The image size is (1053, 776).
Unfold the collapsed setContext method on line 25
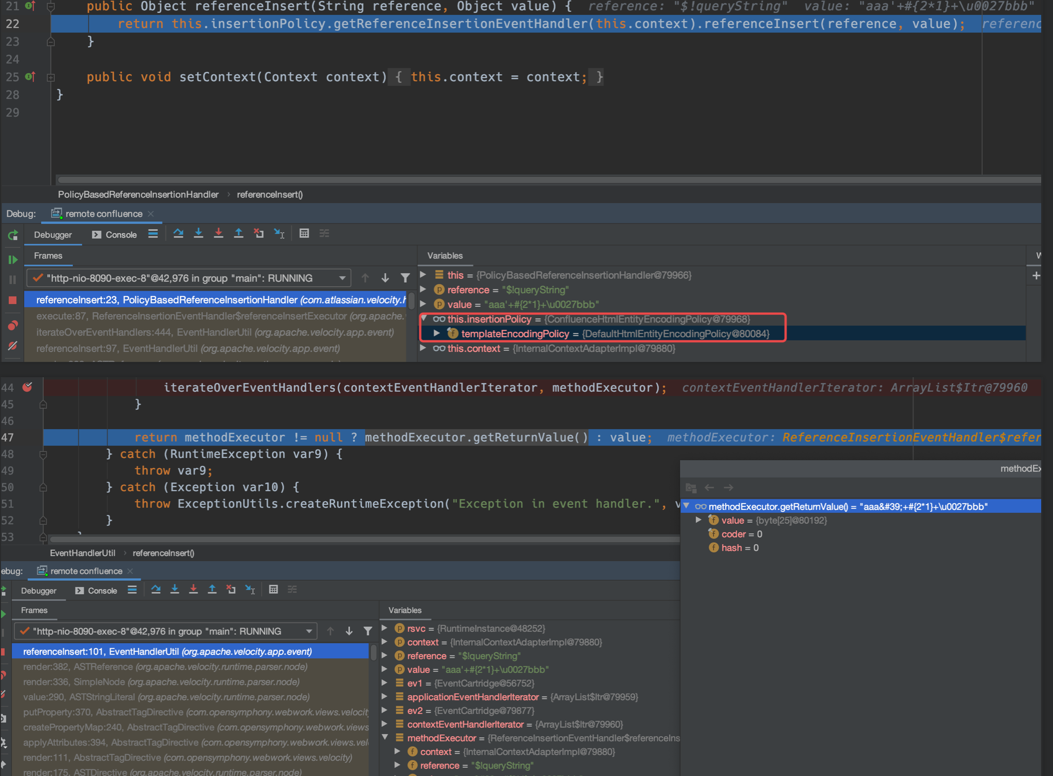click(x=51, y=77)
